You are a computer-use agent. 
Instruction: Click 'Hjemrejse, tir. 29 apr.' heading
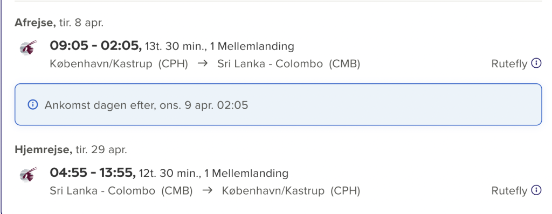tap(71, 149)
